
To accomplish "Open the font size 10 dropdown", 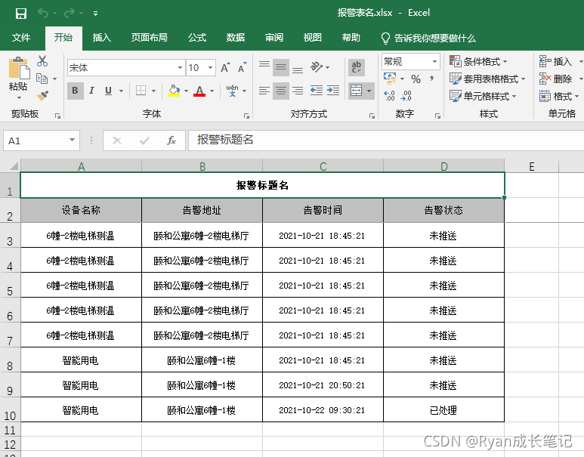I will 211,68.
